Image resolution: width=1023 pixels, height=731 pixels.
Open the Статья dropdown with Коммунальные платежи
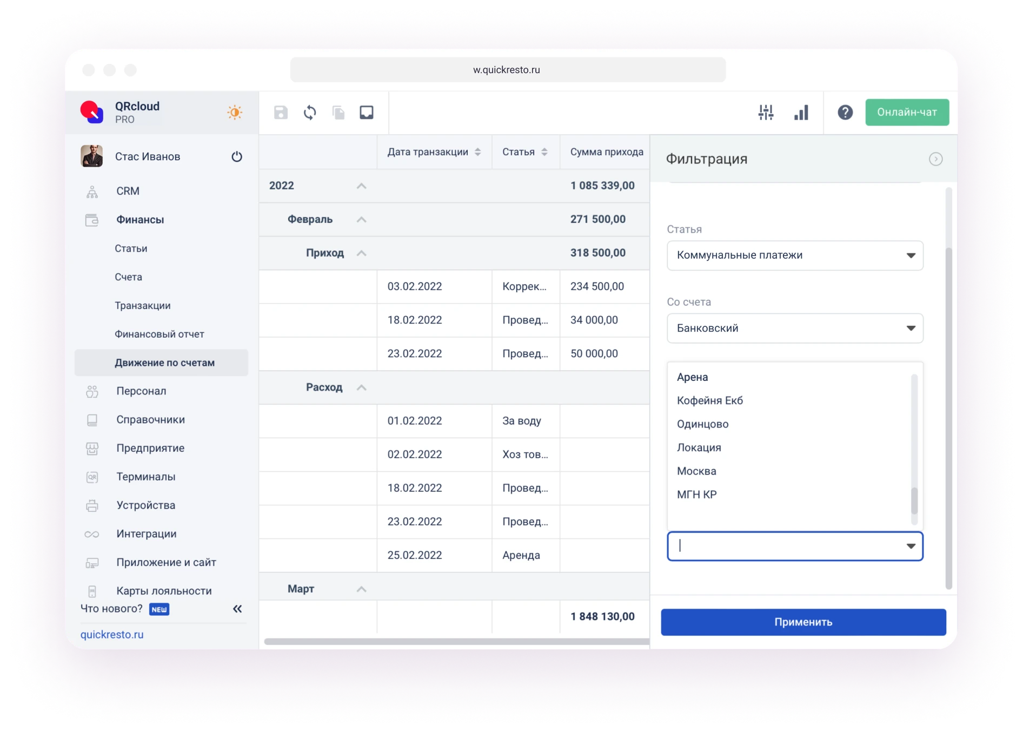[x=794, y=255]
